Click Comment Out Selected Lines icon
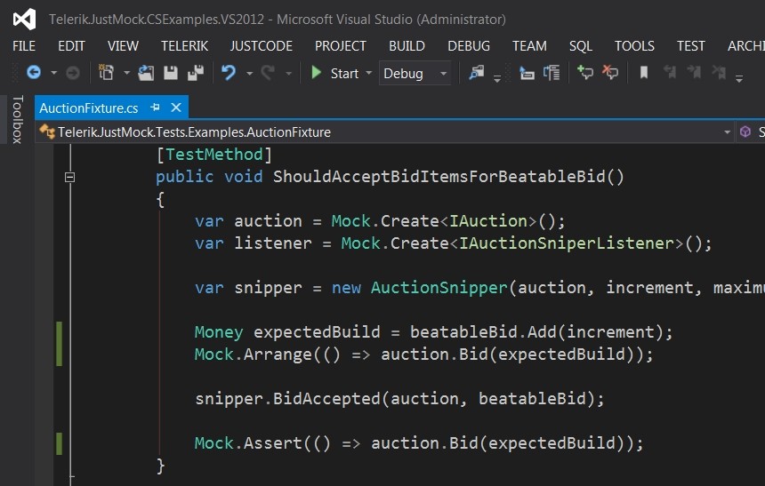This screenshot has height=486, width=765. click(585, 73)
